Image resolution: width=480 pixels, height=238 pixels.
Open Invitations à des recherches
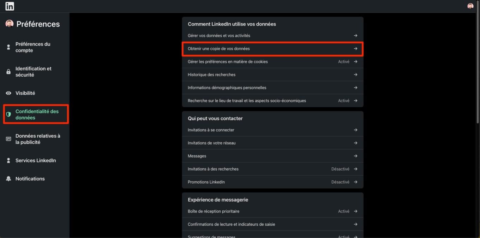[272, 169]
